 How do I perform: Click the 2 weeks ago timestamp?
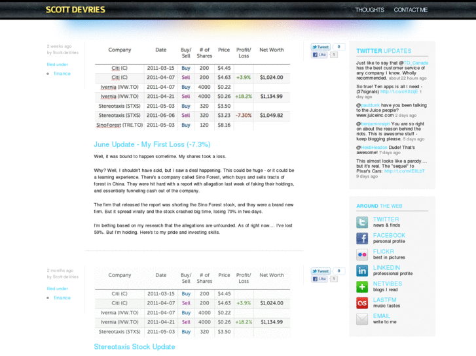pos(59,46)
